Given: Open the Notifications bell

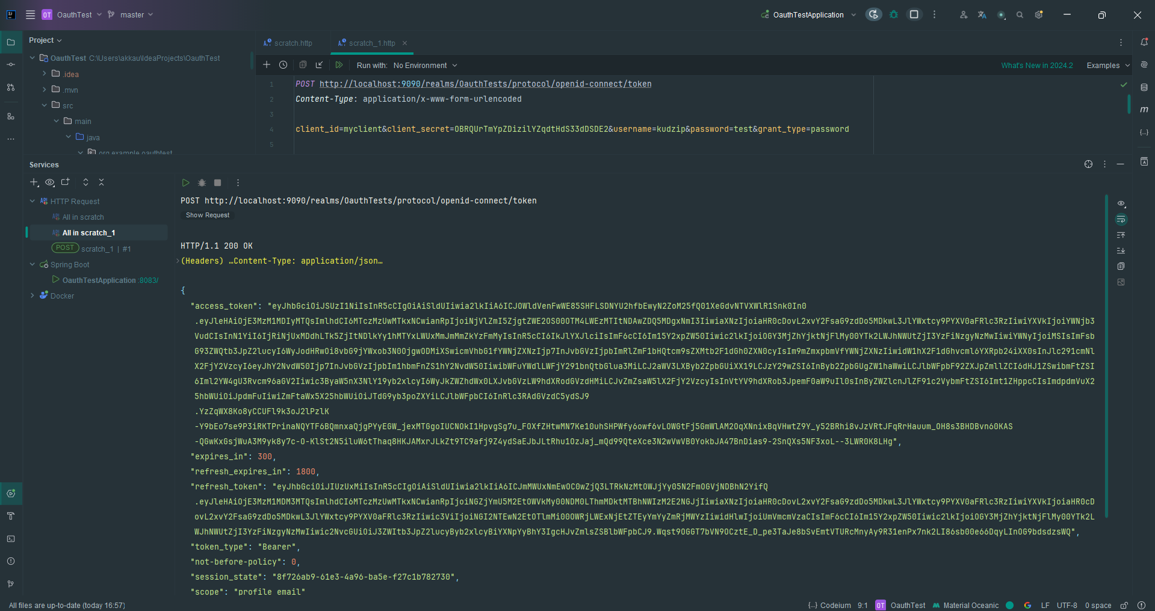Looking at the screenshot, I should tap(1144, 42).
